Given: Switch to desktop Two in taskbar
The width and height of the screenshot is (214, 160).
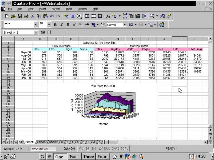Looking at the screenshot, I should click(73, 157).
